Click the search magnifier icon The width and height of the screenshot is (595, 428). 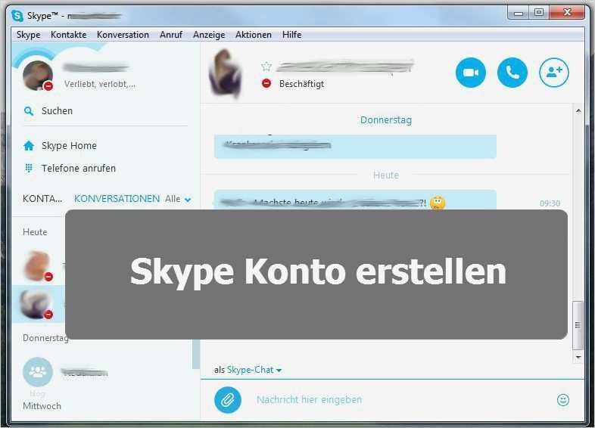29,111
